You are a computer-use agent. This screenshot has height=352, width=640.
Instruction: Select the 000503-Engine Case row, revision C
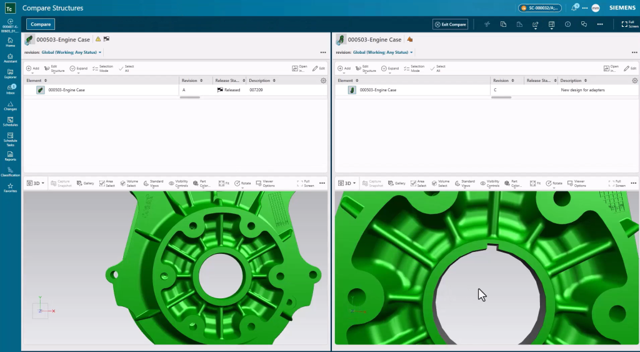[x=487, y=90]
